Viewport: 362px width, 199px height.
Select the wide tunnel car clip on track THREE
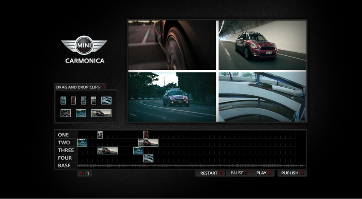108,151
